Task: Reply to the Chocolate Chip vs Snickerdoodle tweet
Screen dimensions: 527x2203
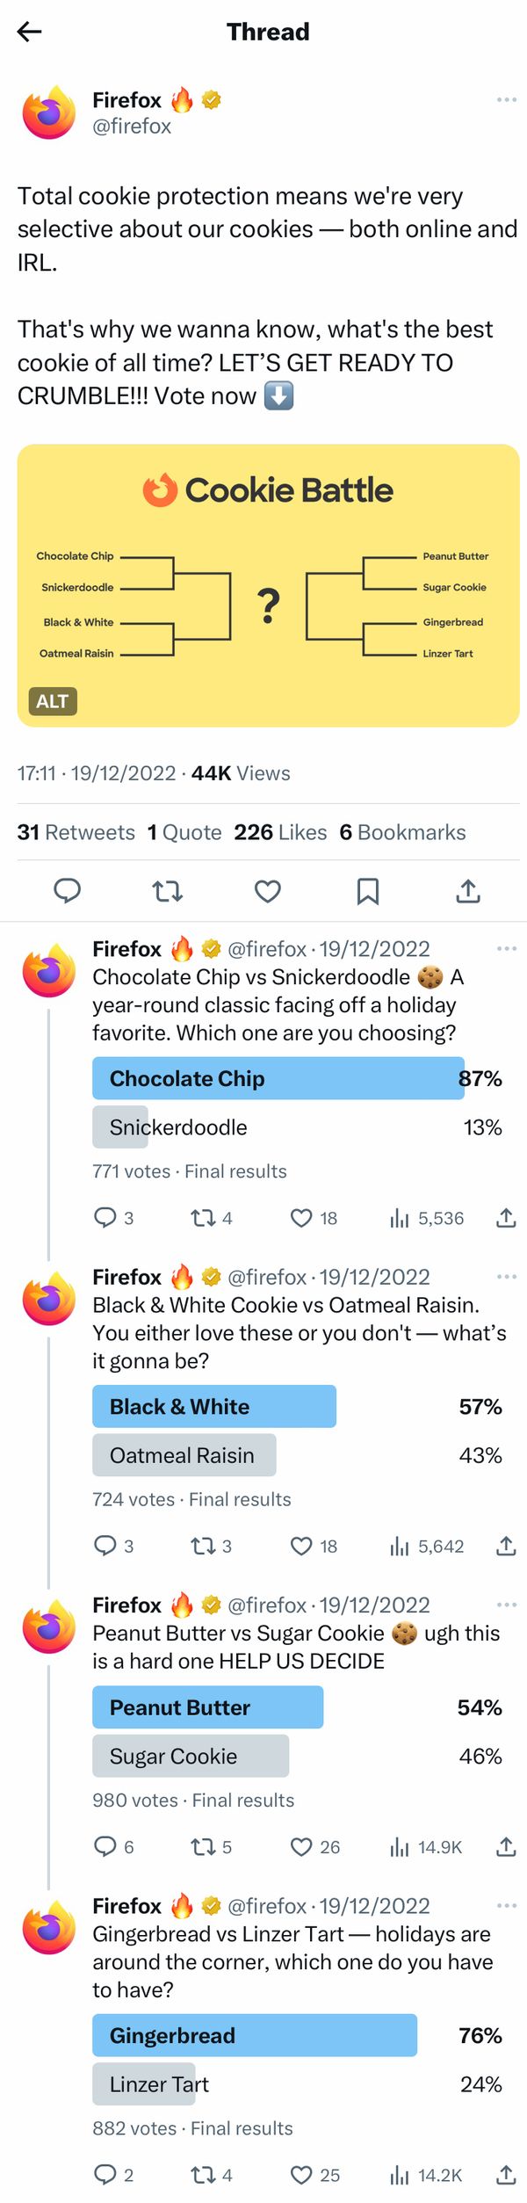Action: pyautogui.click(x=105, y=1217)
